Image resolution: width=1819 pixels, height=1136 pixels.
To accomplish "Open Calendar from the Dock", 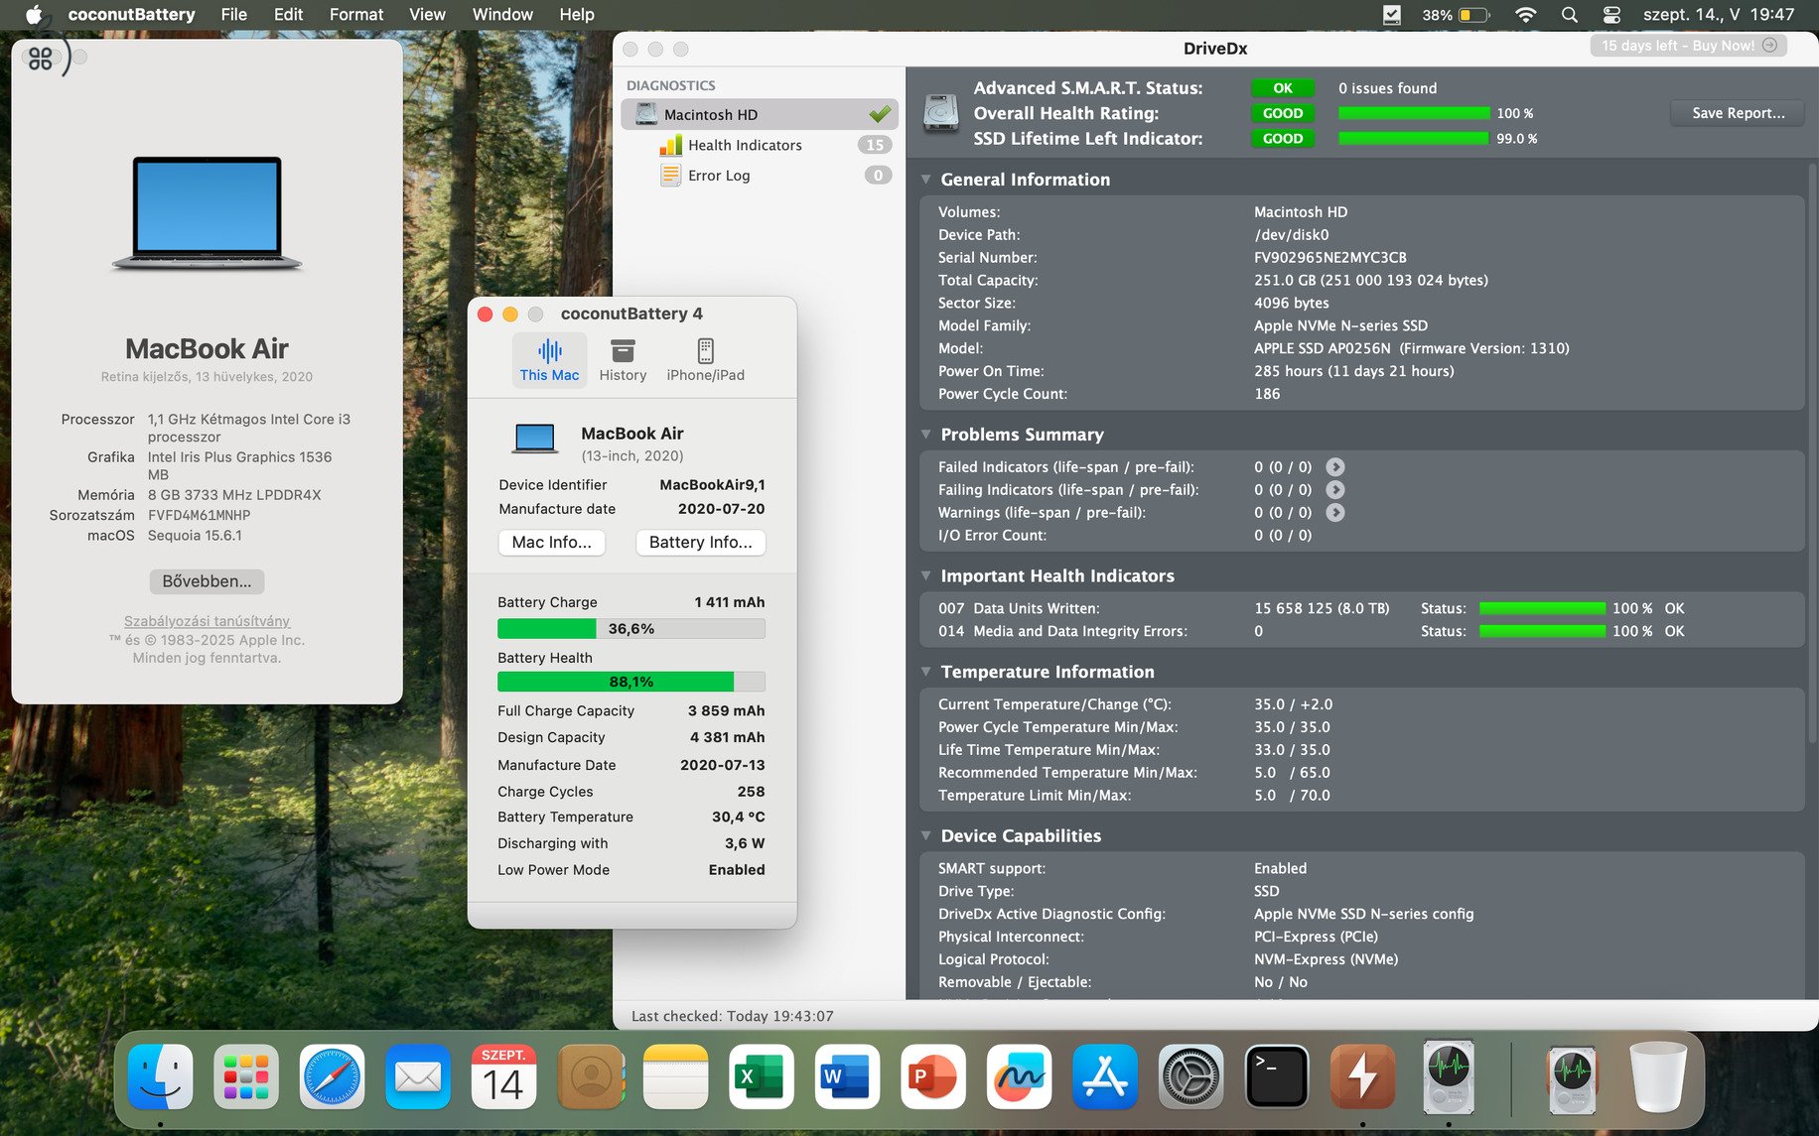I will point(503,1077).
